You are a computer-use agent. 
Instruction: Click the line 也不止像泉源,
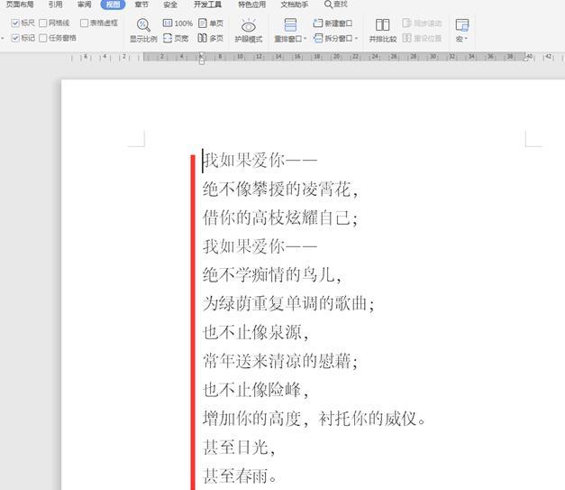click(256, 332)
